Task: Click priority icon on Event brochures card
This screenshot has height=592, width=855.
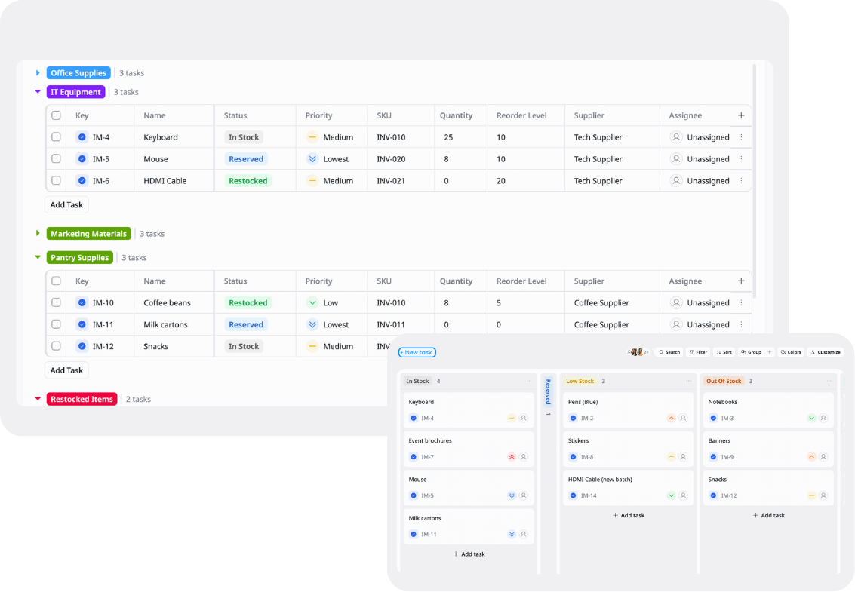Action: click(x=512, y=457)
